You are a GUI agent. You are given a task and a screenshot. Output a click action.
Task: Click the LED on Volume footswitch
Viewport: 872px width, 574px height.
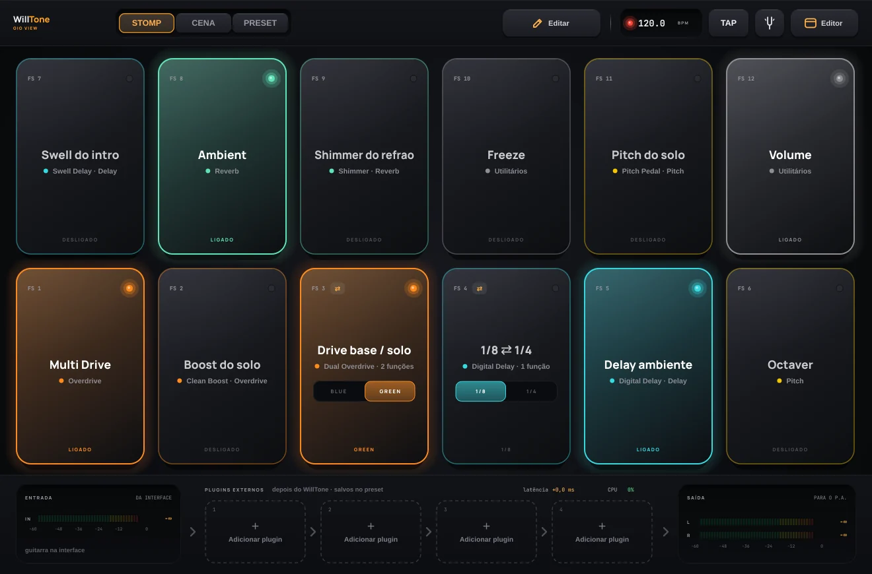[x=839, y=79]
